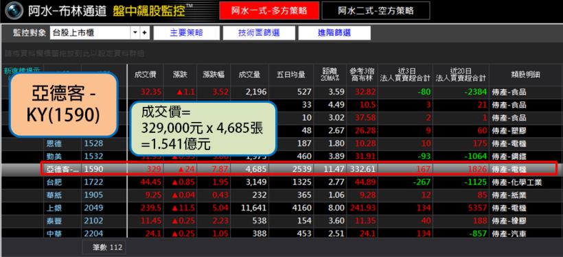Click the 參考3倍高布林 column header

[x=363, y=75]
